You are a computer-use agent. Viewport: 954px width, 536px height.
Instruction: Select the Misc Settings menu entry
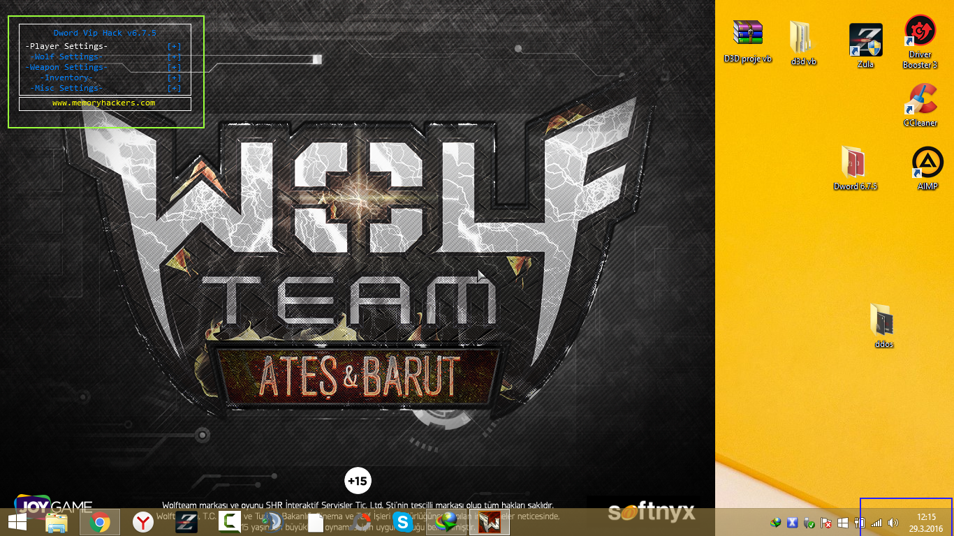66,88
